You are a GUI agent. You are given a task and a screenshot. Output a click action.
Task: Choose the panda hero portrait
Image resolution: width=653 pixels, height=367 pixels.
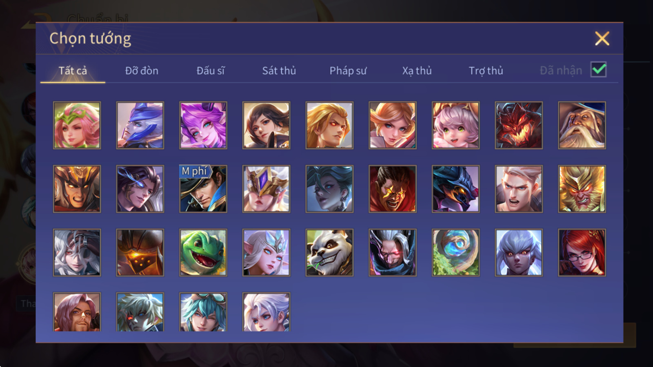[329, 252]
